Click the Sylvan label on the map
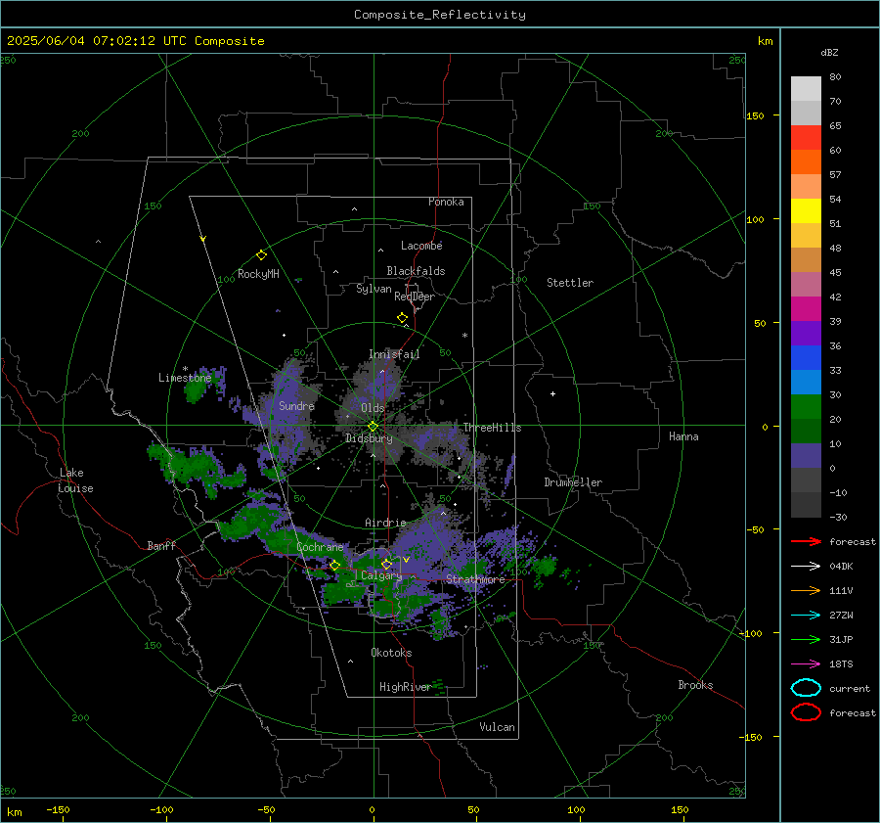This screenshot has height=823, width=880. (x=374, y=289)
